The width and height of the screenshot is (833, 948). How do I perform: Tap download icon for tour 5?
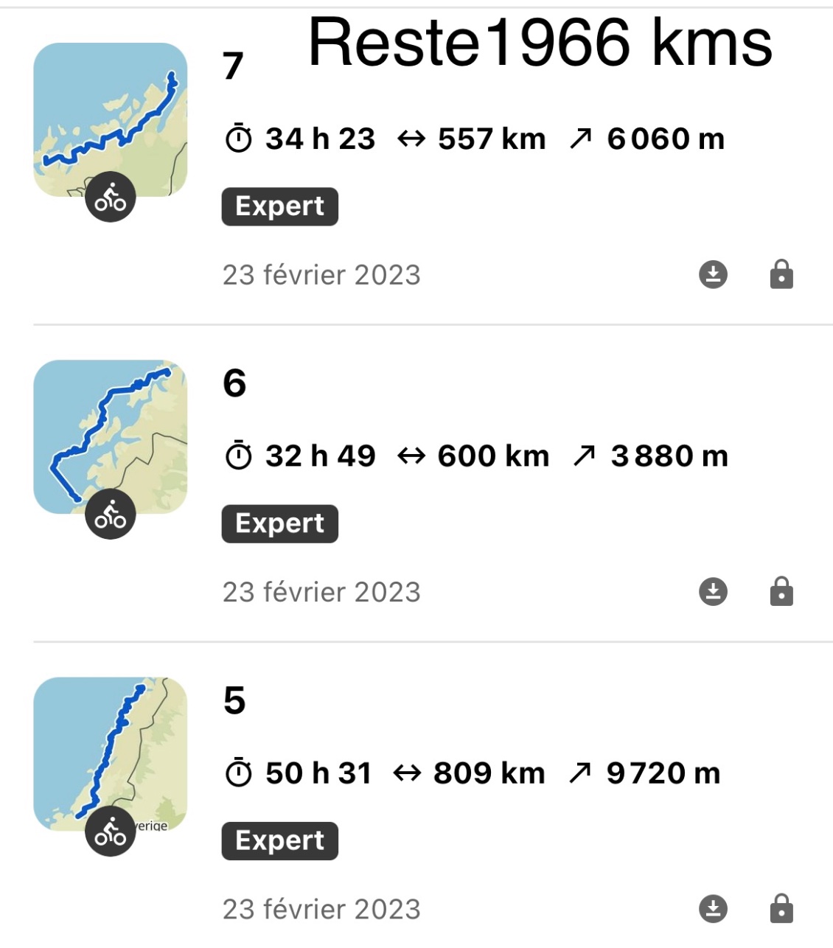click(x=713, y=908)
